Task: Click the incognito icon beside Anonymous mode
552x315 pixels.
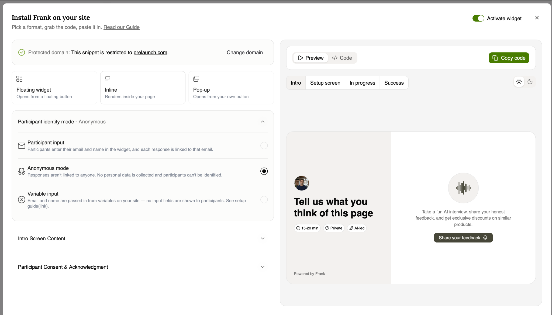Action: (22, 171)
